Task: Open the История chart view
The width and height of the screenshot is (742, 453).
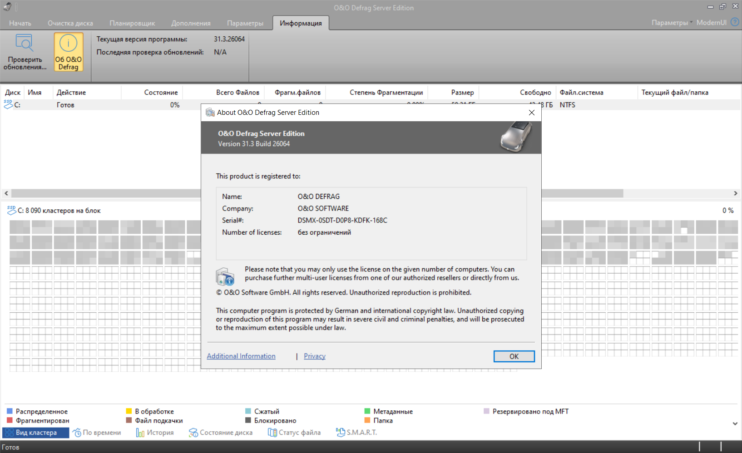Action: 155,433
